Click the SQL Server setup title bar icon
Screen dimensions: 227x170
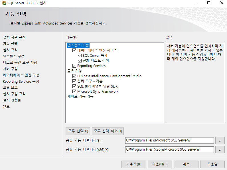tap(4, 3)
